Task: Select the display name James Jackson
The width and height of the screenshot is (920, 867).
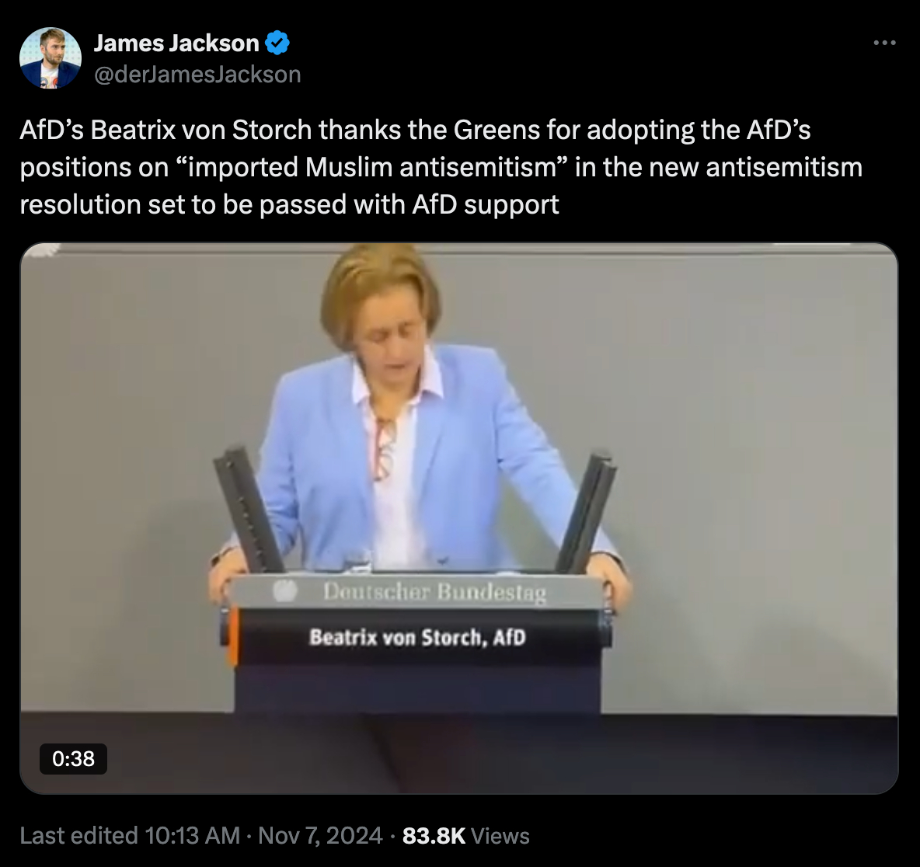Action: pos(176,44)
